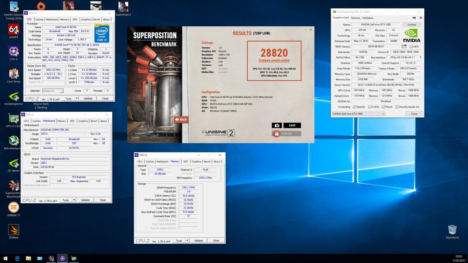Open the aida64 desktop shortcut
Screen dimensions: 468x263
click(x=14, y=31)
